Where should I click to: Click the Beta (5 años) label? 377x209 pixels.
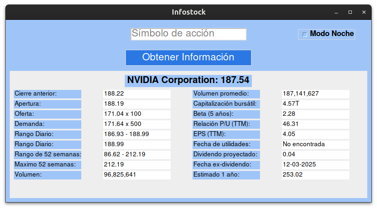pyautogui.click(x=226, y=114)
